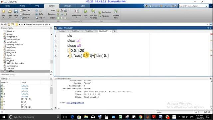
Task: Create a New file
Action: tap(3, 13)
